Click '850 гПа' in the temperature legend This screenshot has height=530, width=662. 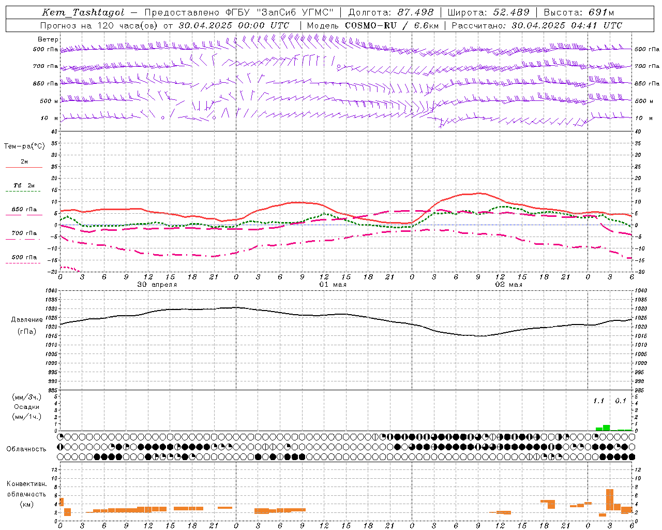tap(24, 210)
